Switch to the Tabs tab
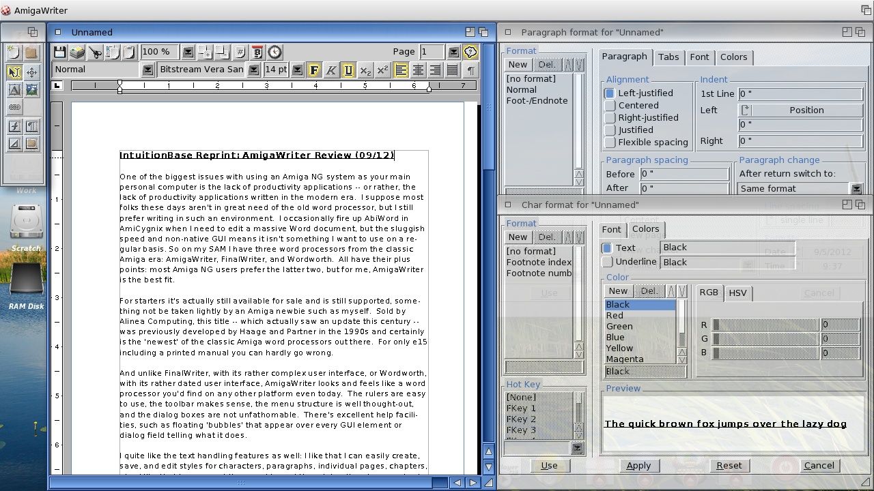 click(668, 57)
